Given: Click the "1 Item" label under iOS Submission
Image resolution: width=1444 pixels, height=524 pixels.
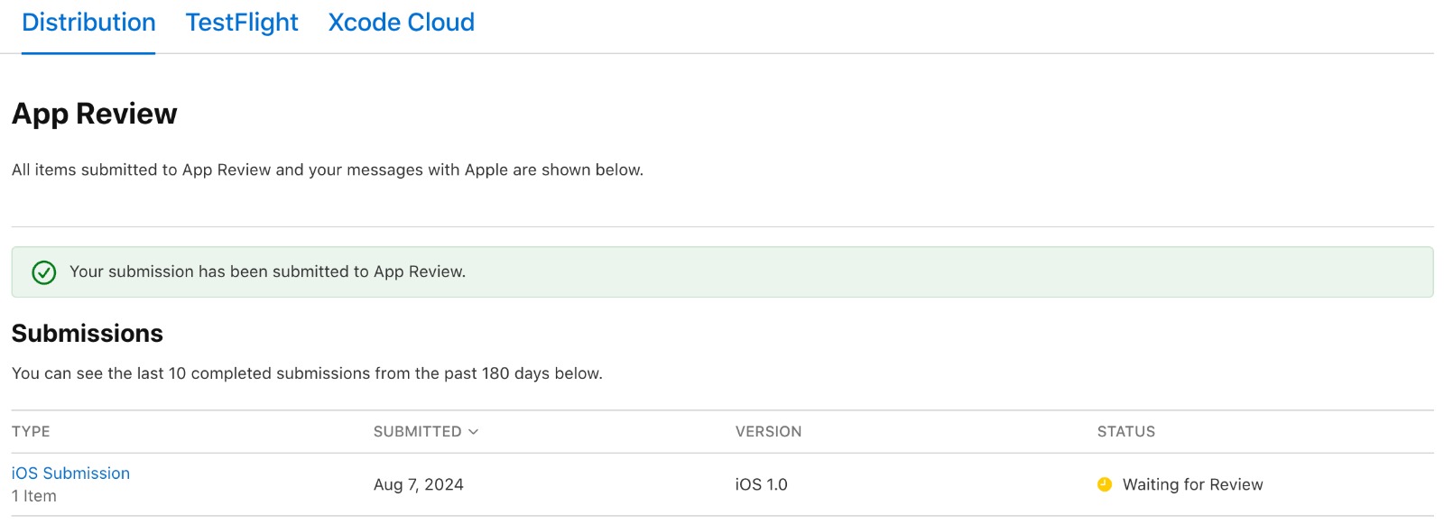Looking at the screenshot, I should pos(34,496).
